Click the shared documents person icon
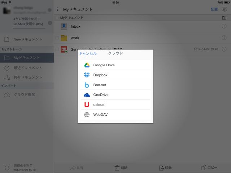Viewport: 231px width, 173px height. pos(7,77)
